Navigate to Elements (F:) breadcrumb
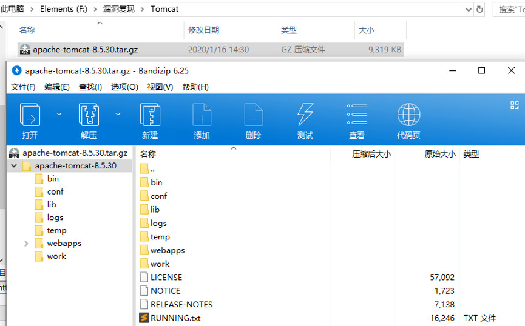Image resolution: width=525 pixels, height=326 pixels. click(63, 9)
